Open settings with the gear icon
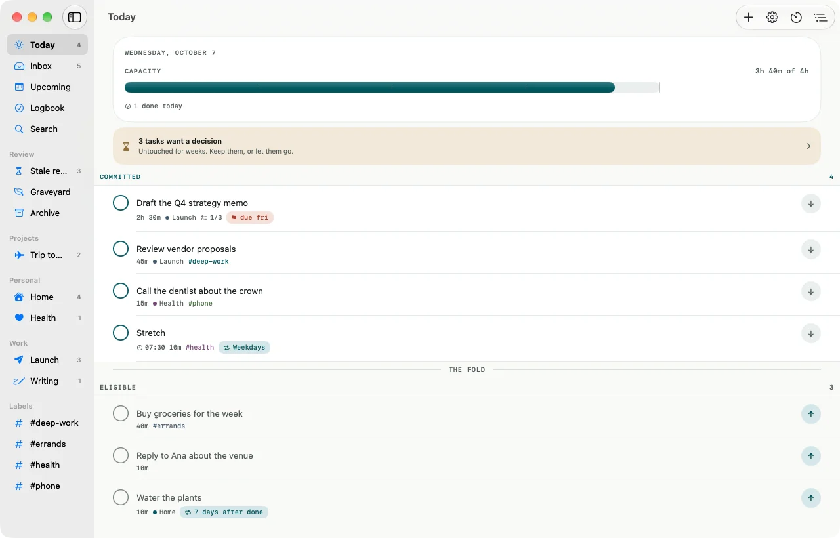 772,18
